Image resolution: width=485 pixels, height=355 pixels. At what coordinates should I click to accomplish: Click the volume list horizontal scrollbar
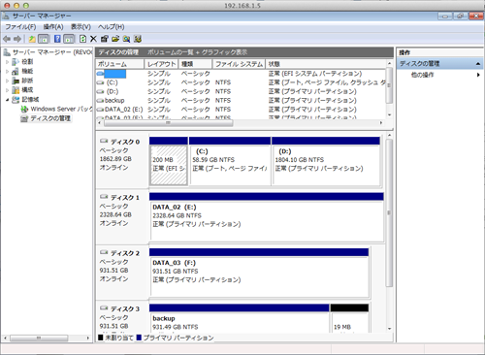[168, 123]
